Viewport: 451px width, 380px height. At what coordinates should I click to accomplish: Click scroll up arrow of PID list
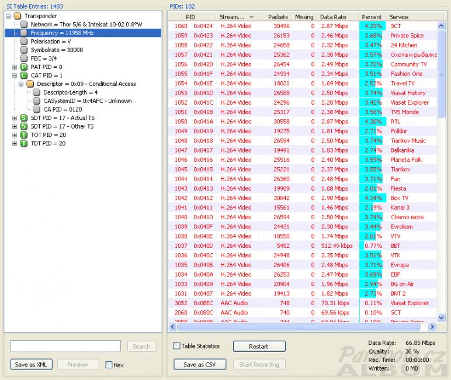click(441, 26)
